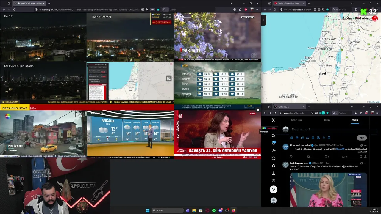This screenshot has width=381, height=214.
Task: Click the Beirut (cam2) stream tile
Action: pyautogui.click(x=130, y=37)
